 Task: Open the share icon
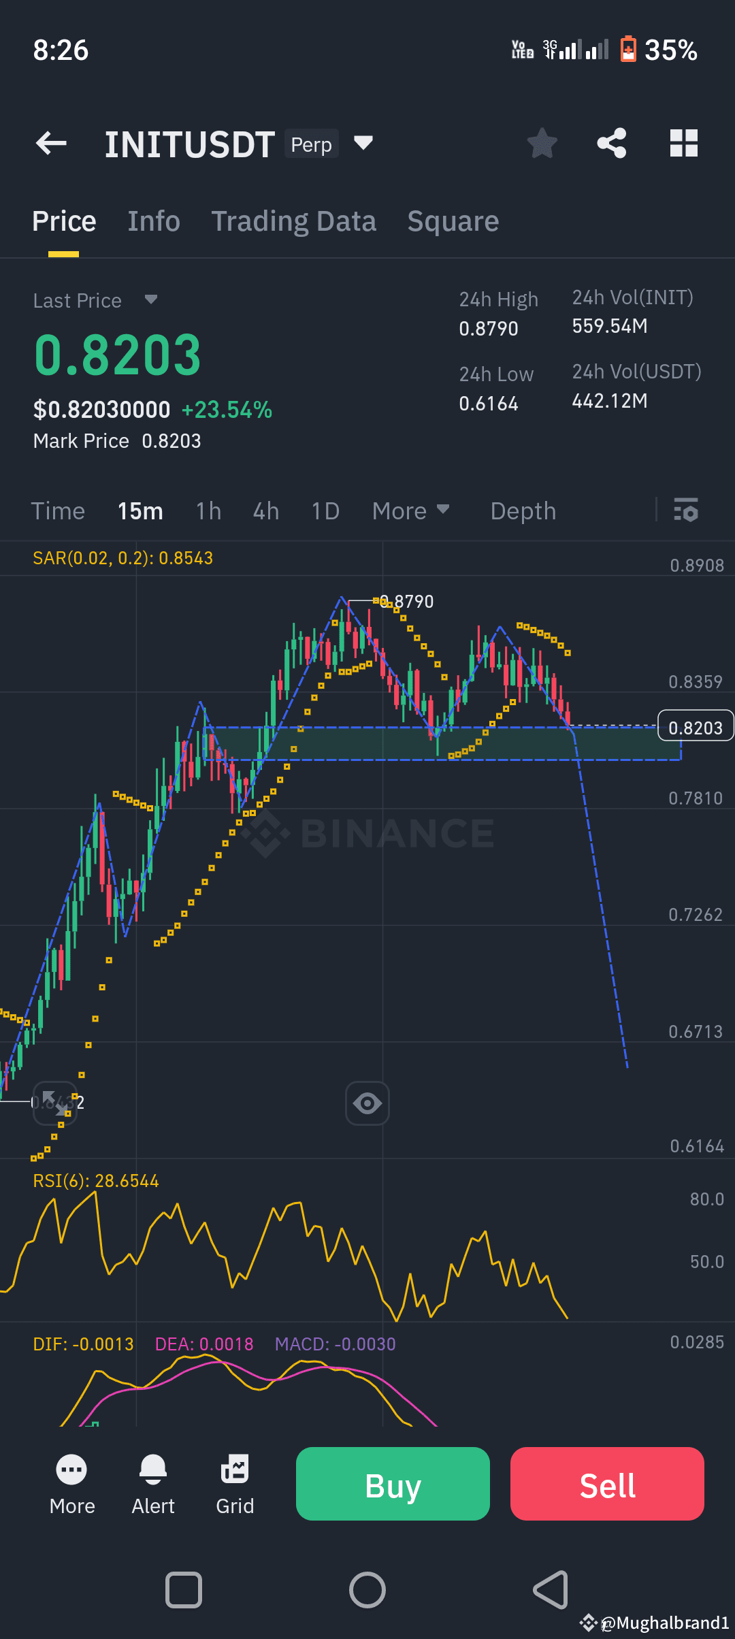point(612,143)
